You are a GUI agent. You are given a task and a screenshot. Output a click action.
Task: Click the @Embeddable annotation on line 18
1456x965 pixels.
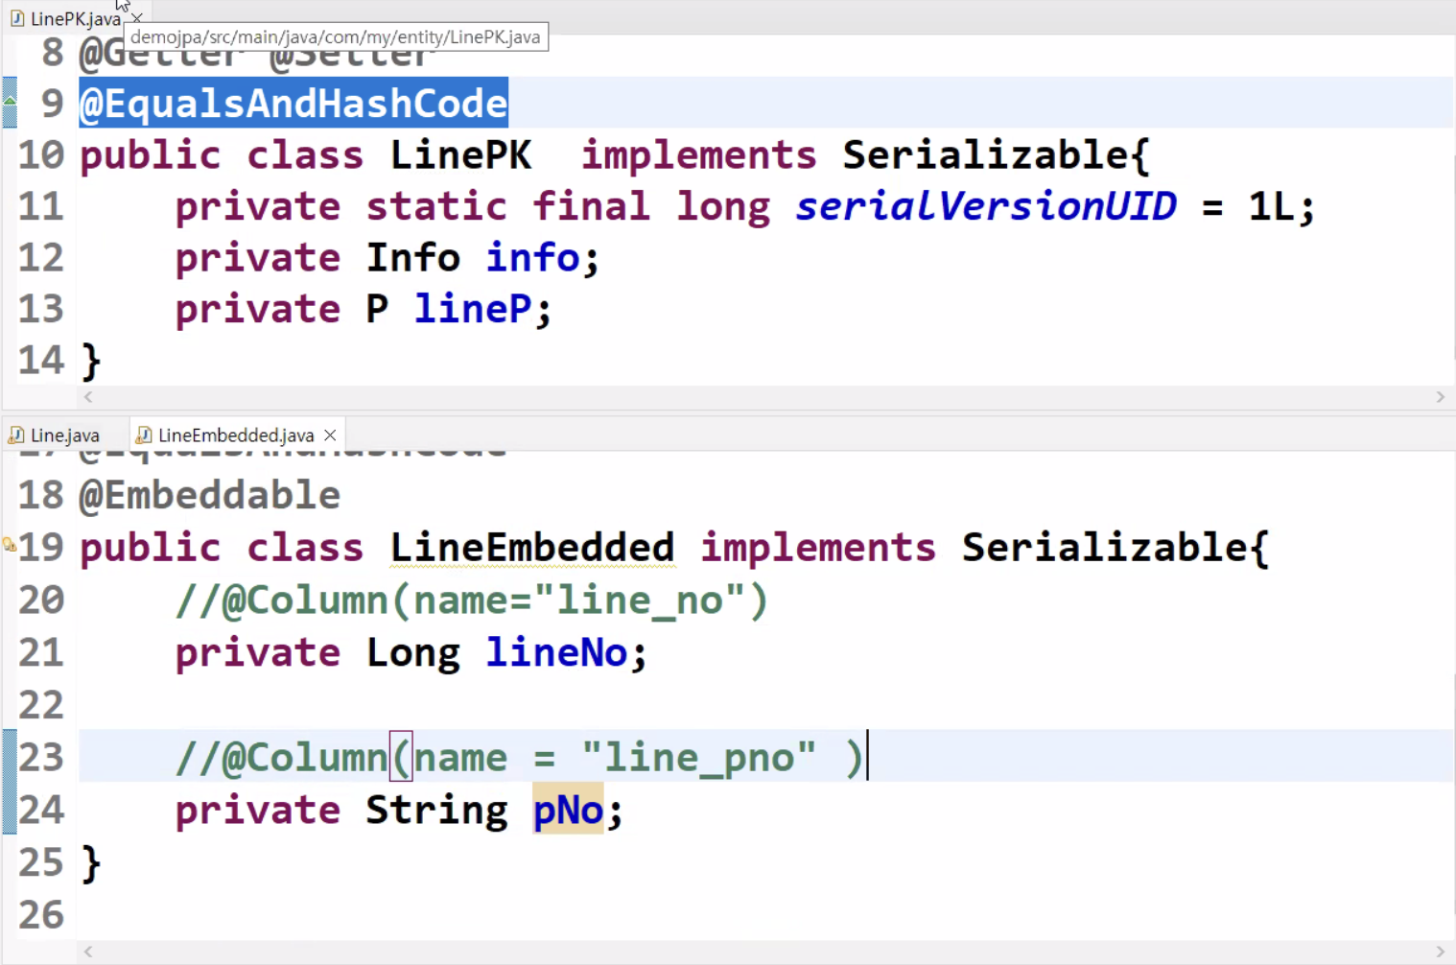(210, 495)
